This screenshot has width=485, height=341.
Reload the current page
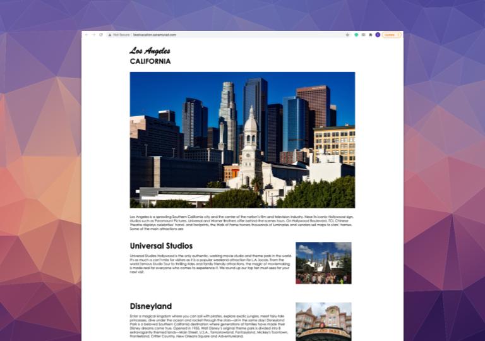[101, 35]
